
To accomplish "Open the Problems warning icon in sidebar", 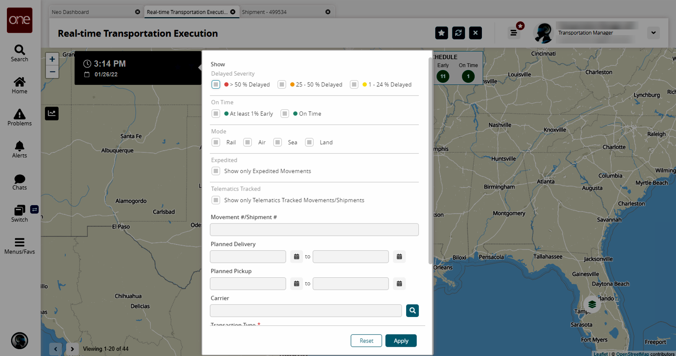I will [x=20, y=118].
